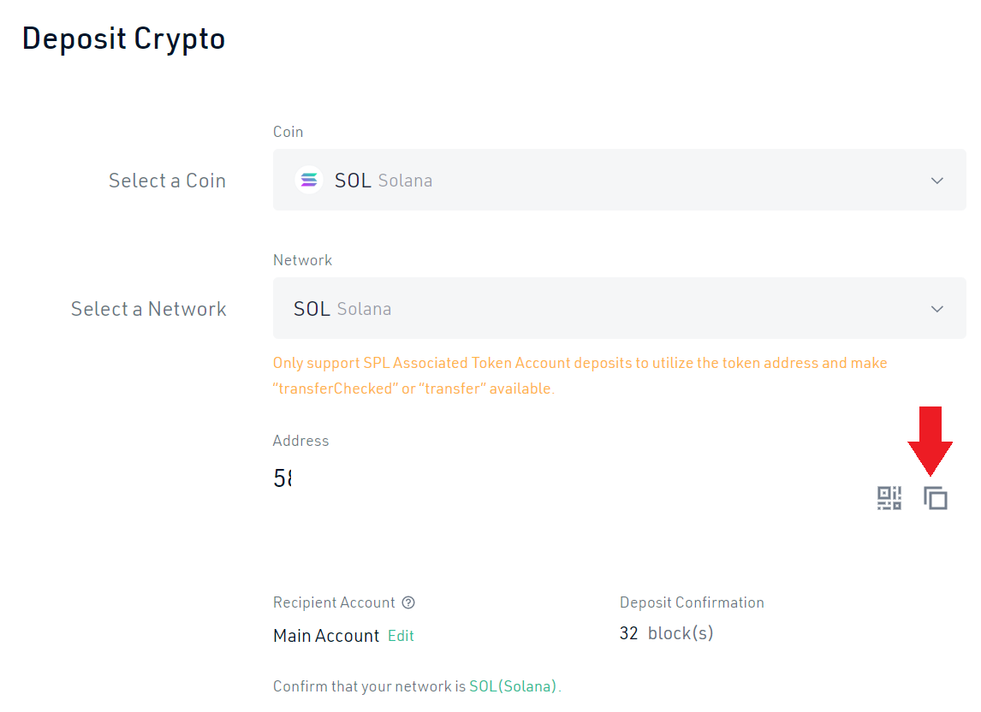Click the partially shown deposit address text

coord(282,478)
